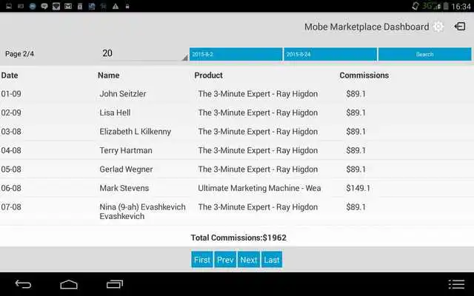Click the date 03-08
This screenshot has height=296, width=474.
[x=11, y=132]
